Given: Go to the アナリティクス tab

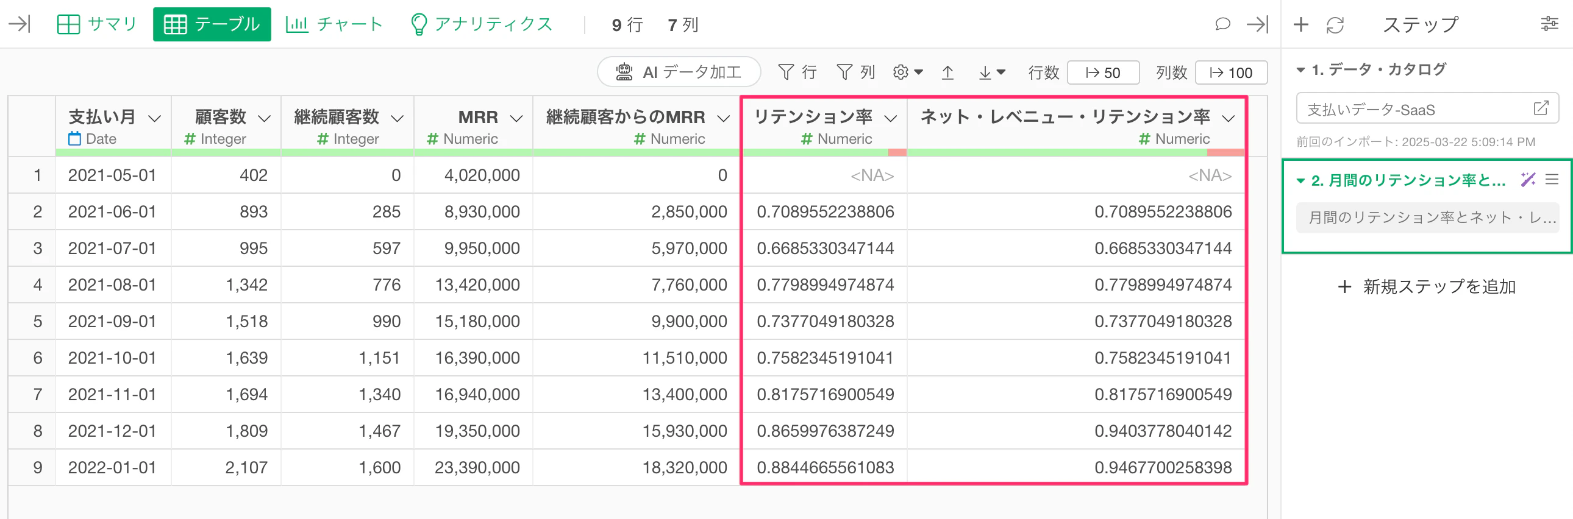Looking at the screenshot, I should (481, 24).
